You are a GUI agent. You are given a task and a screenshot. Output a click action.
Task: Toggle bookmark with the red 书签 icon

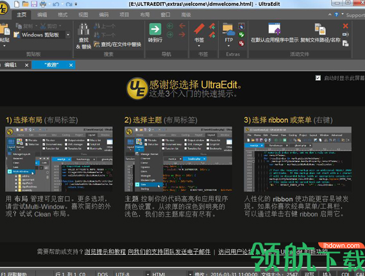click(199, 29)
